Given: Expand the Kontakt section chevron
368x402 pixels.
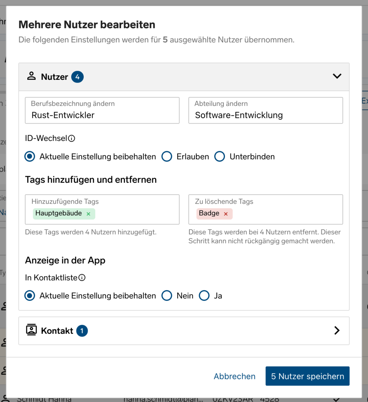Looking at the screenshot, I should click(x=337, y=331).
